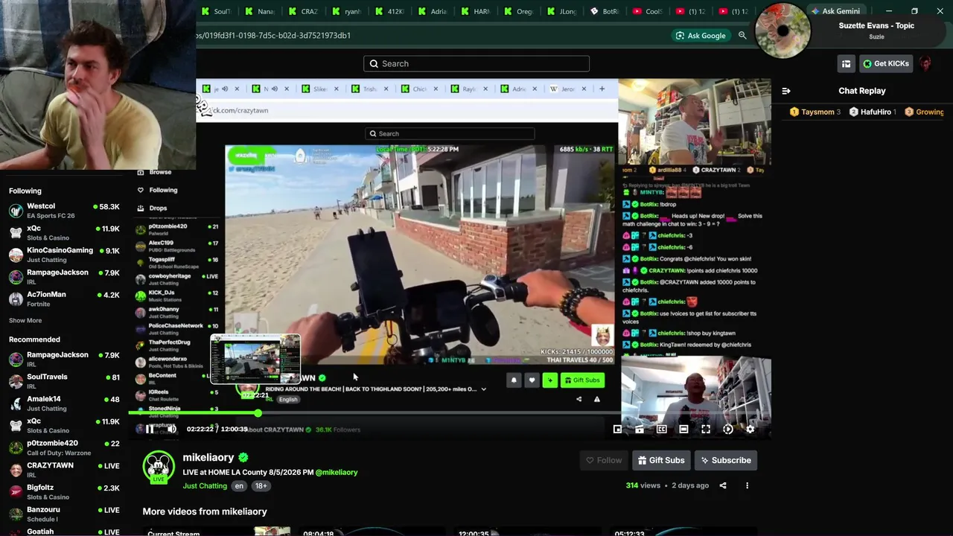The width and height of the screenshot is (953, 536).
Task: Switch to the CoolS YouTube tab
Action: click(x=648, y=11)
